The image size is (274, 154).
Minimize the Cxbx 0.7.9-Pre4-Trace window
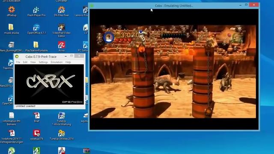(x=66, y=56)
